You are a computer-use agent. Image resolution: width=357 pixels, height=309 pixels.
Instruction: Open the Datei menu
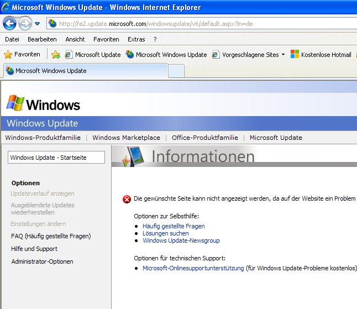(x=12, y=39)
